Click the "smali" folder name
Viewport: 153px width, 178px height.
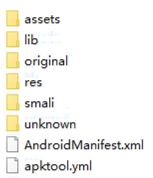coord(39,102)
